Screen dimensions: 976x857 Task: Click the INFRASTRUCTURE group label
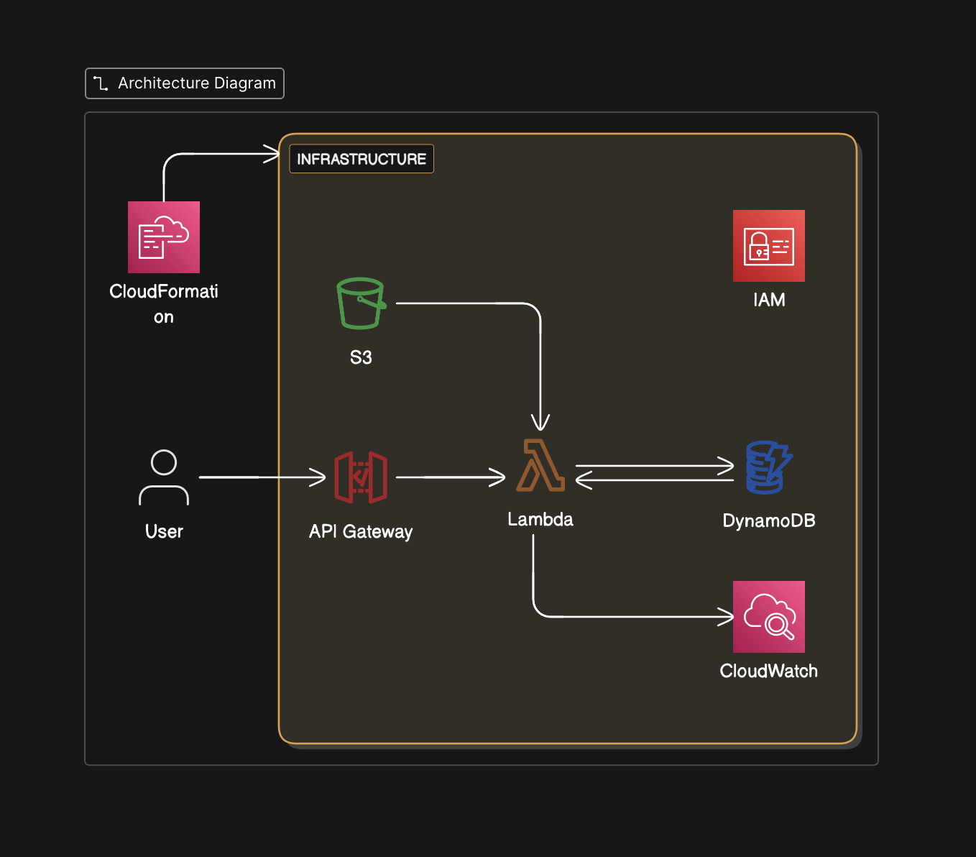pyautogui.click(x=361, y=158)
